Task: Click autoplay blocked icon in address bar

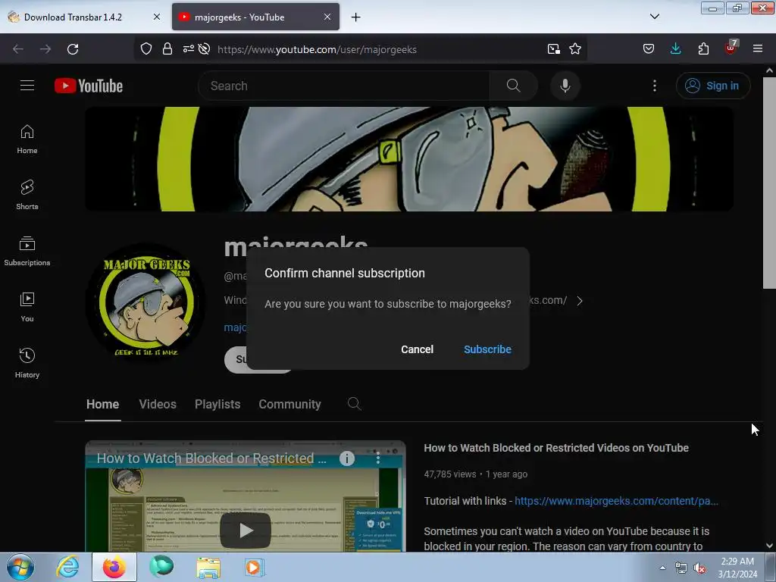Action: tap(204, 49)
